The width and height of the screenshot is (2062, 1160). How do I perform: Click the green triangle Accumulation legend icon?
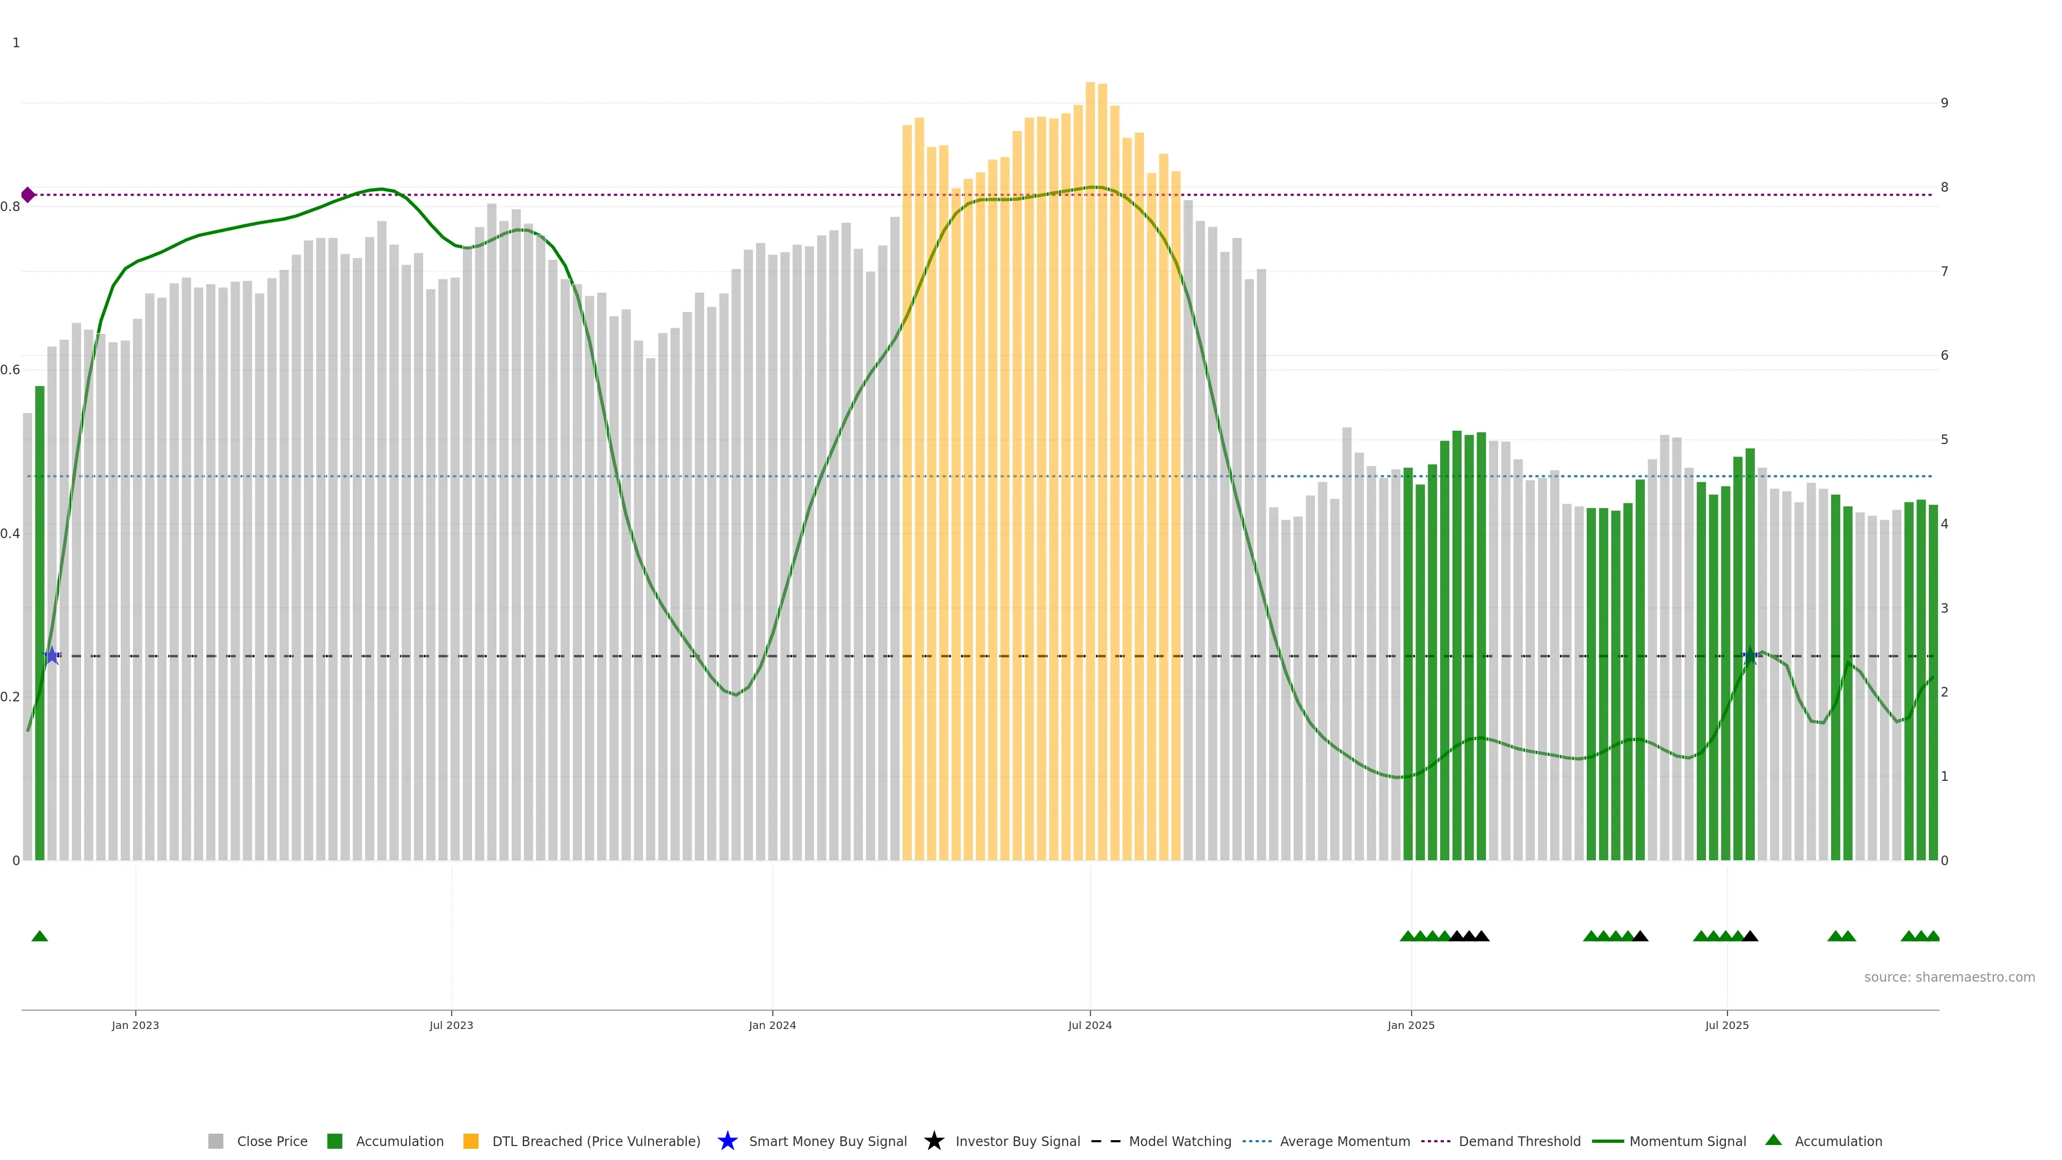click(x=1773, y=1140)
